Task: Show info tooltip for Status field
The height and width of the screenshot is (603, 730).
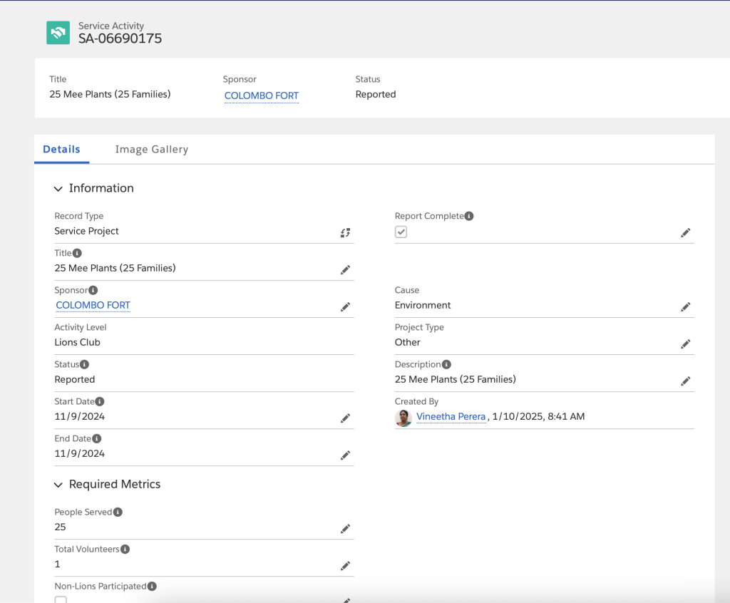Action: click(x=84, y=364)
